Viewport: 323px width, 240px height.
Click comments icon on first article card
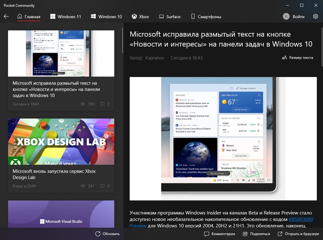tap(103, 104)
